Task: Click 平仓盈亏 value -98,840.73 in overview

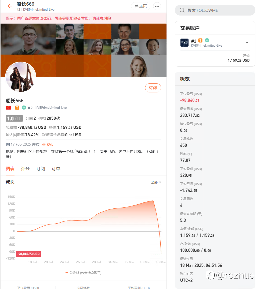Action: (190, 100)
